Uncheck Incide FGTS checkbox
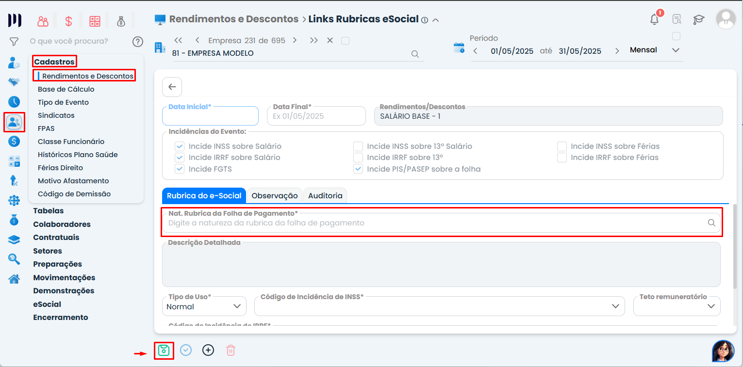743x367 pixels. (x=180, y=169)
